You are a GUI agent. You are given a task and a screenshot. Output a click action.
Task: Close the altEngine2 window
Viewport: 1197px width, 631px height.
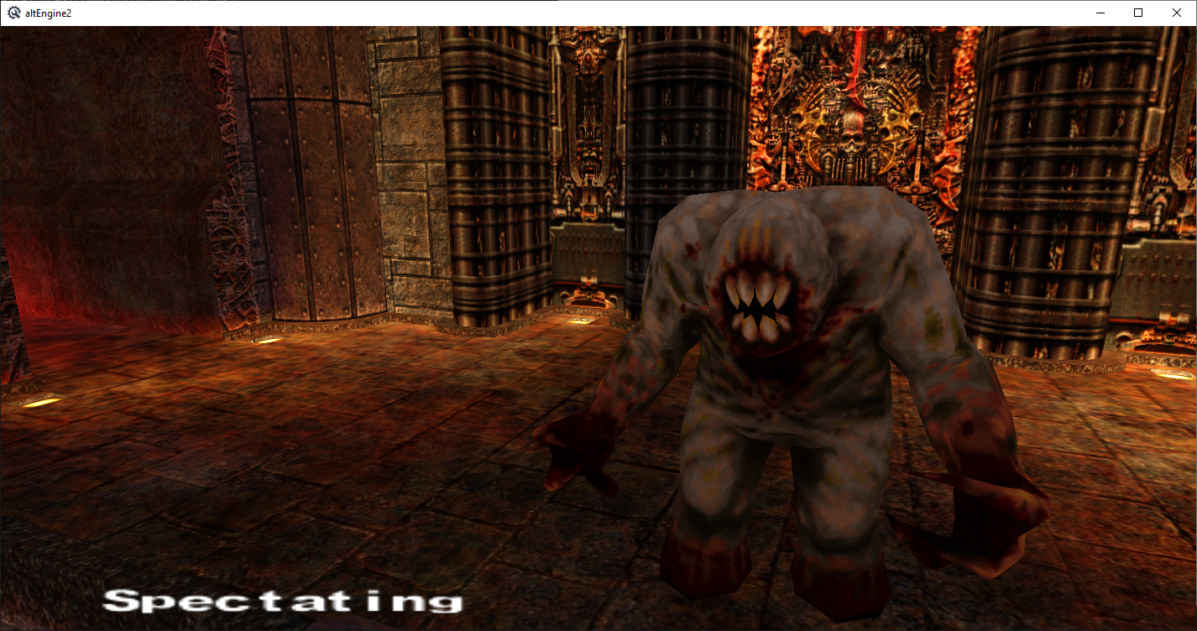point(1177,13)
